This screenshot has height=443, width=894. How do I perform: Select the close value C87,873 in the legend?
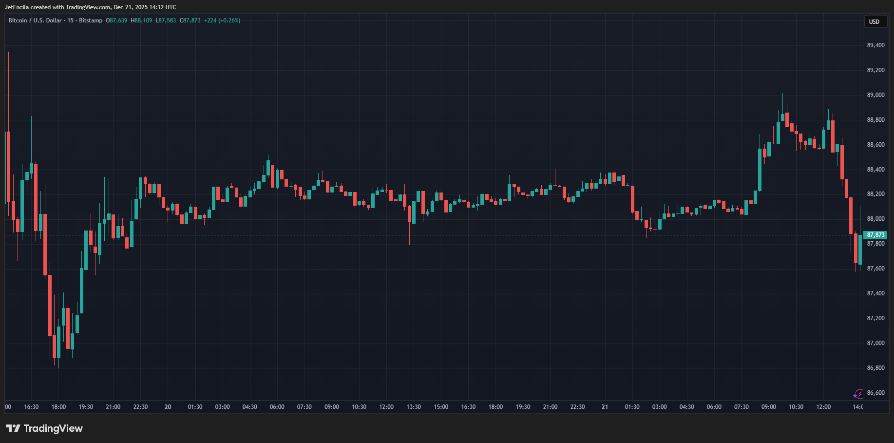(x=190, y=20)
